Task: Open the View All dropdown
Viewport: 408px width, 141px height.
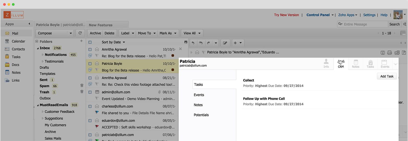Action: coord(192,33)
